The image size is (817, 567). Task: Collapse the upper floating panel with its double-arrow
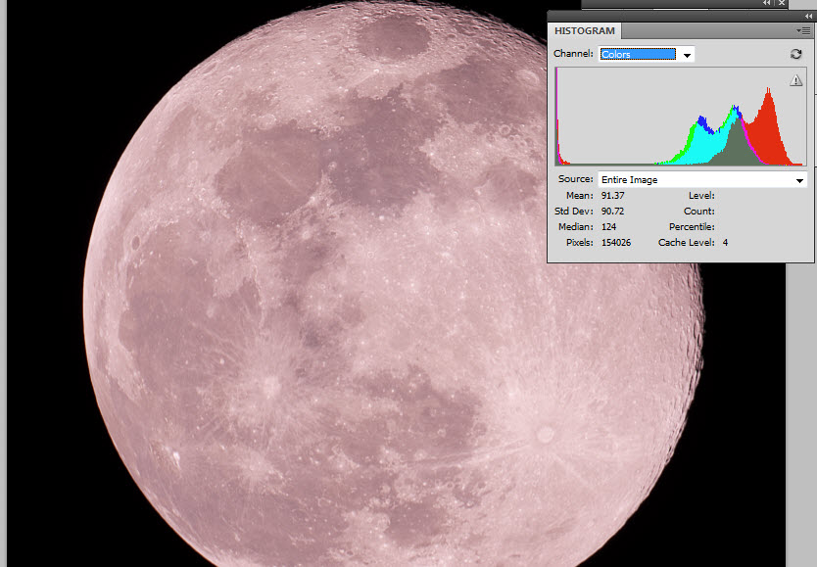point(766,3)
